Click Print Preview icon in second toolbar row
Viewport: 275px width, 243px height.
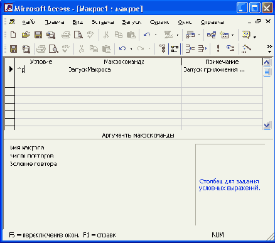[53, 49]
